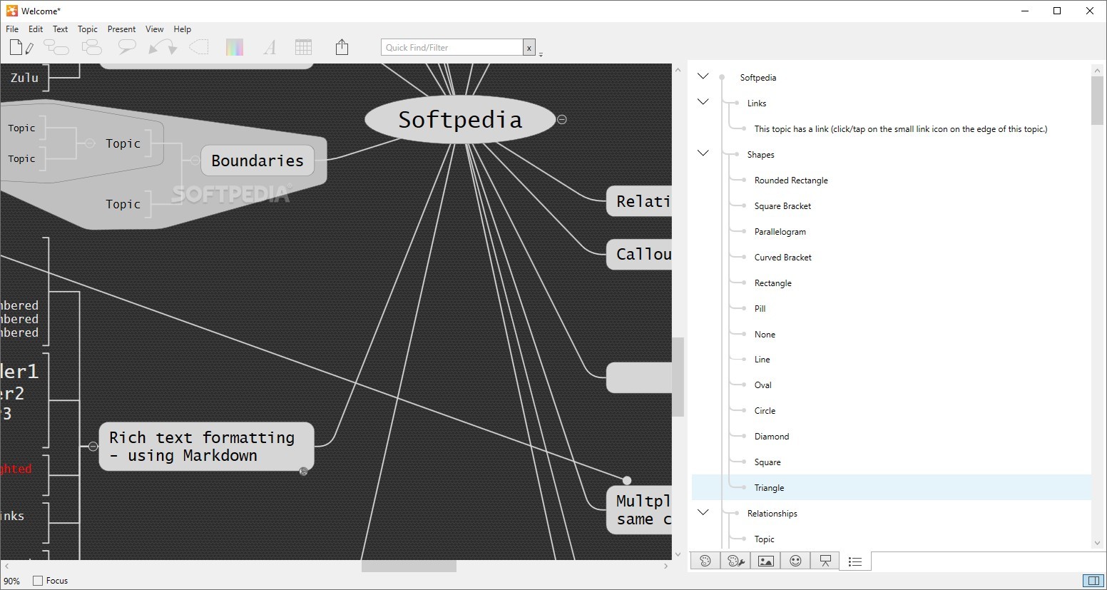Select Rounded Rectangle in the outline

point(791,180)
